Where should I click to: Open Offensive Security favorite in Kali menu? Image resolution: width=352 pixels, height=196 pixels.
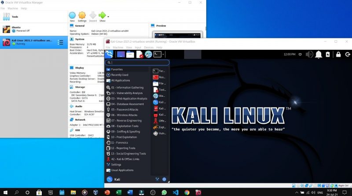tap(159, 121)
